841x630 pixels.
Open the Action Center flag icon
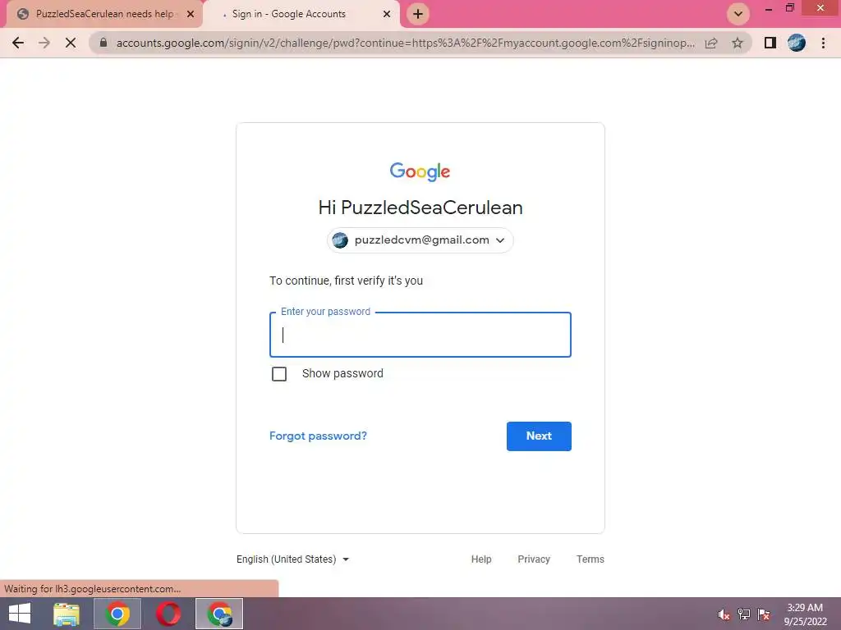[x=764, y=614]
